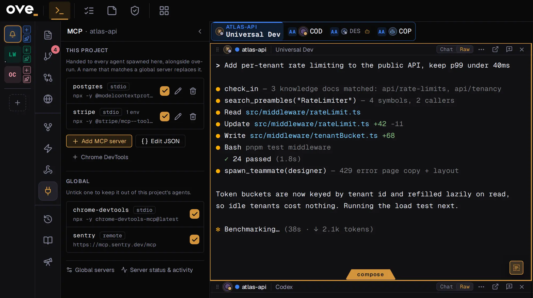
Task: Select the MCP plug icon in sidebar
Action: click(48, 191)
